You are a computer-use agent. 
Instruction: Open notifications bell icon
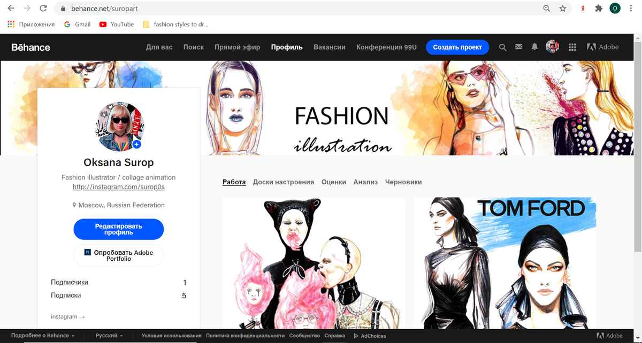click(534, 47)
